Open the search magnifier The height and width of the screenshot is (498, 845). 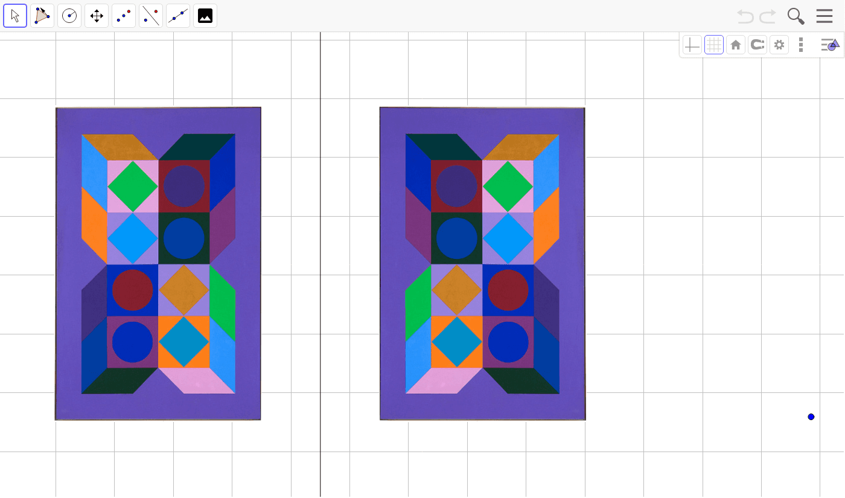(x=796, y=16)
